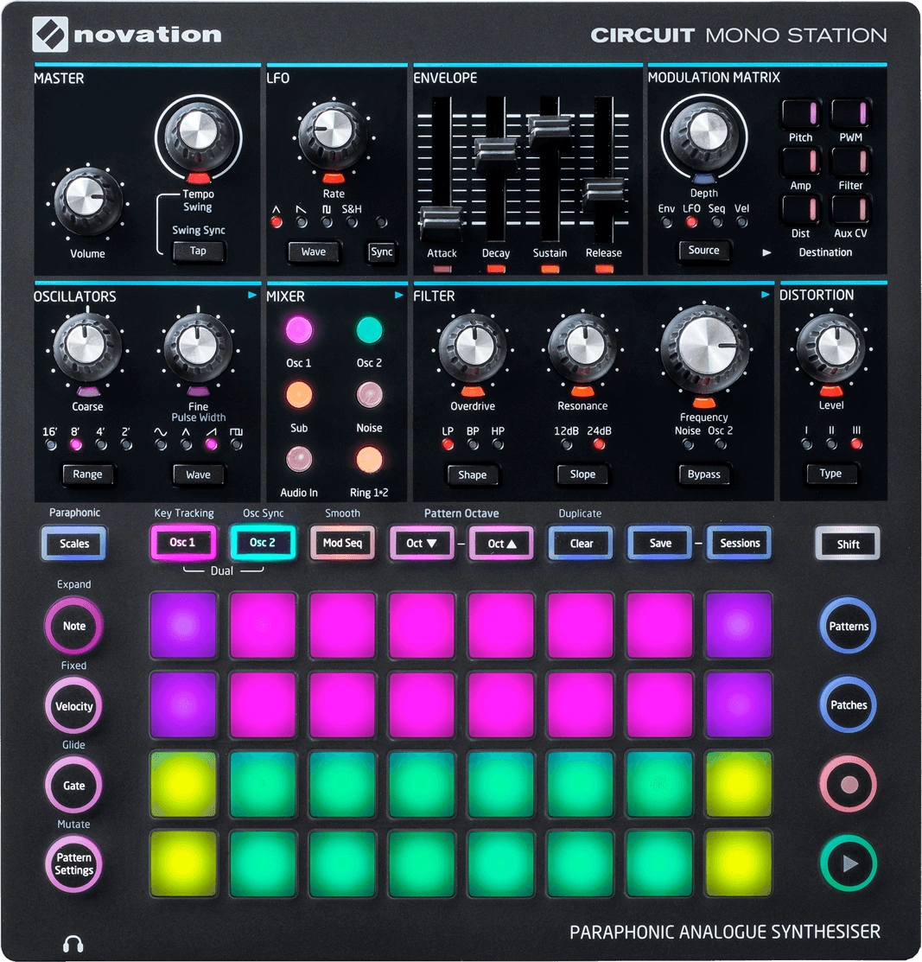Toggle the Amp destination button
The image size is (922, 962).
pos(800,162)
